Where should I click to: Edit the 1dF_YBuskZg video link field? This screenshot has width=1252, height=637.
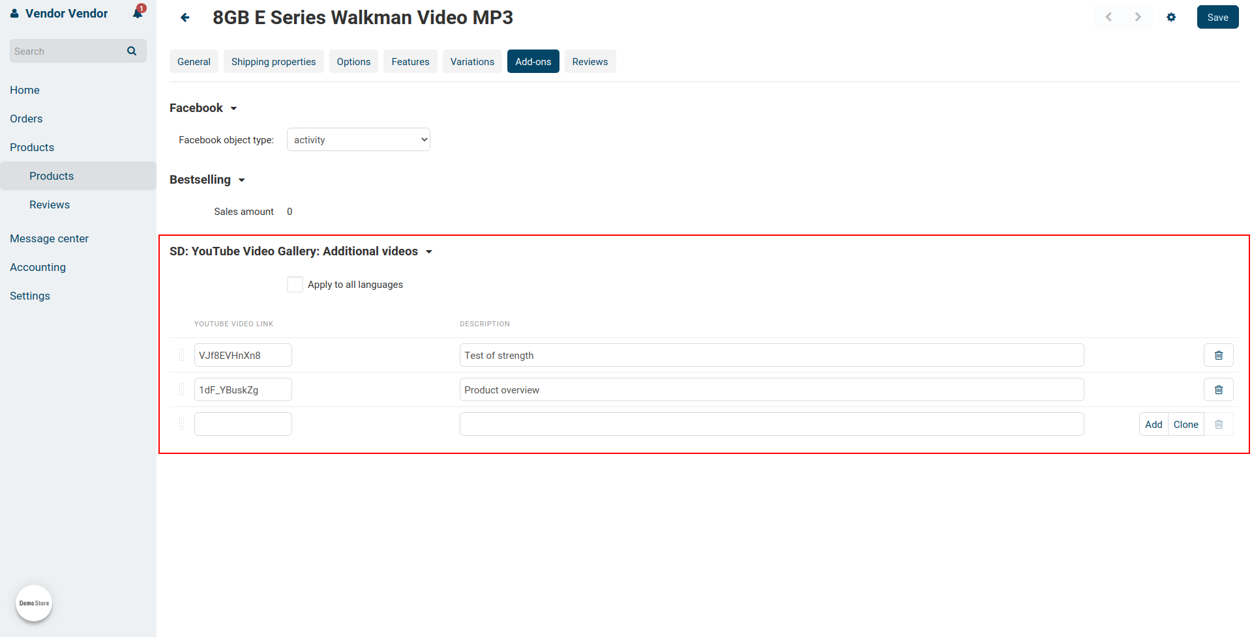[x=243, y=389]
